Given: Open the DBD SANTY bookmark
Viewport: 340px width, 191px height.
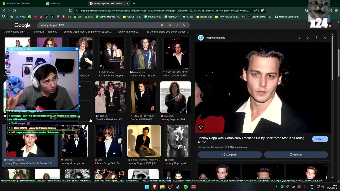Looking at the screenshot, I should point(172,17).
